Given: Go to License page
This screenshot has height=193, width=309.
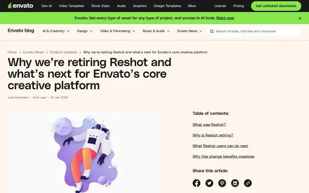Looking at the screenshot, I should [x=220, y=6].
